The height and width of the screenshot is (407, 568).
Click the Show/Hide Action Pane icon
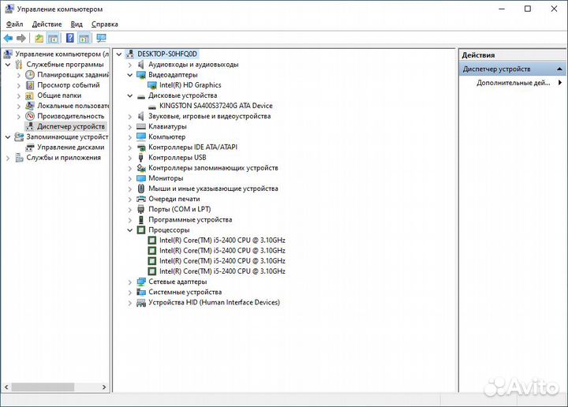coord(84,38)
